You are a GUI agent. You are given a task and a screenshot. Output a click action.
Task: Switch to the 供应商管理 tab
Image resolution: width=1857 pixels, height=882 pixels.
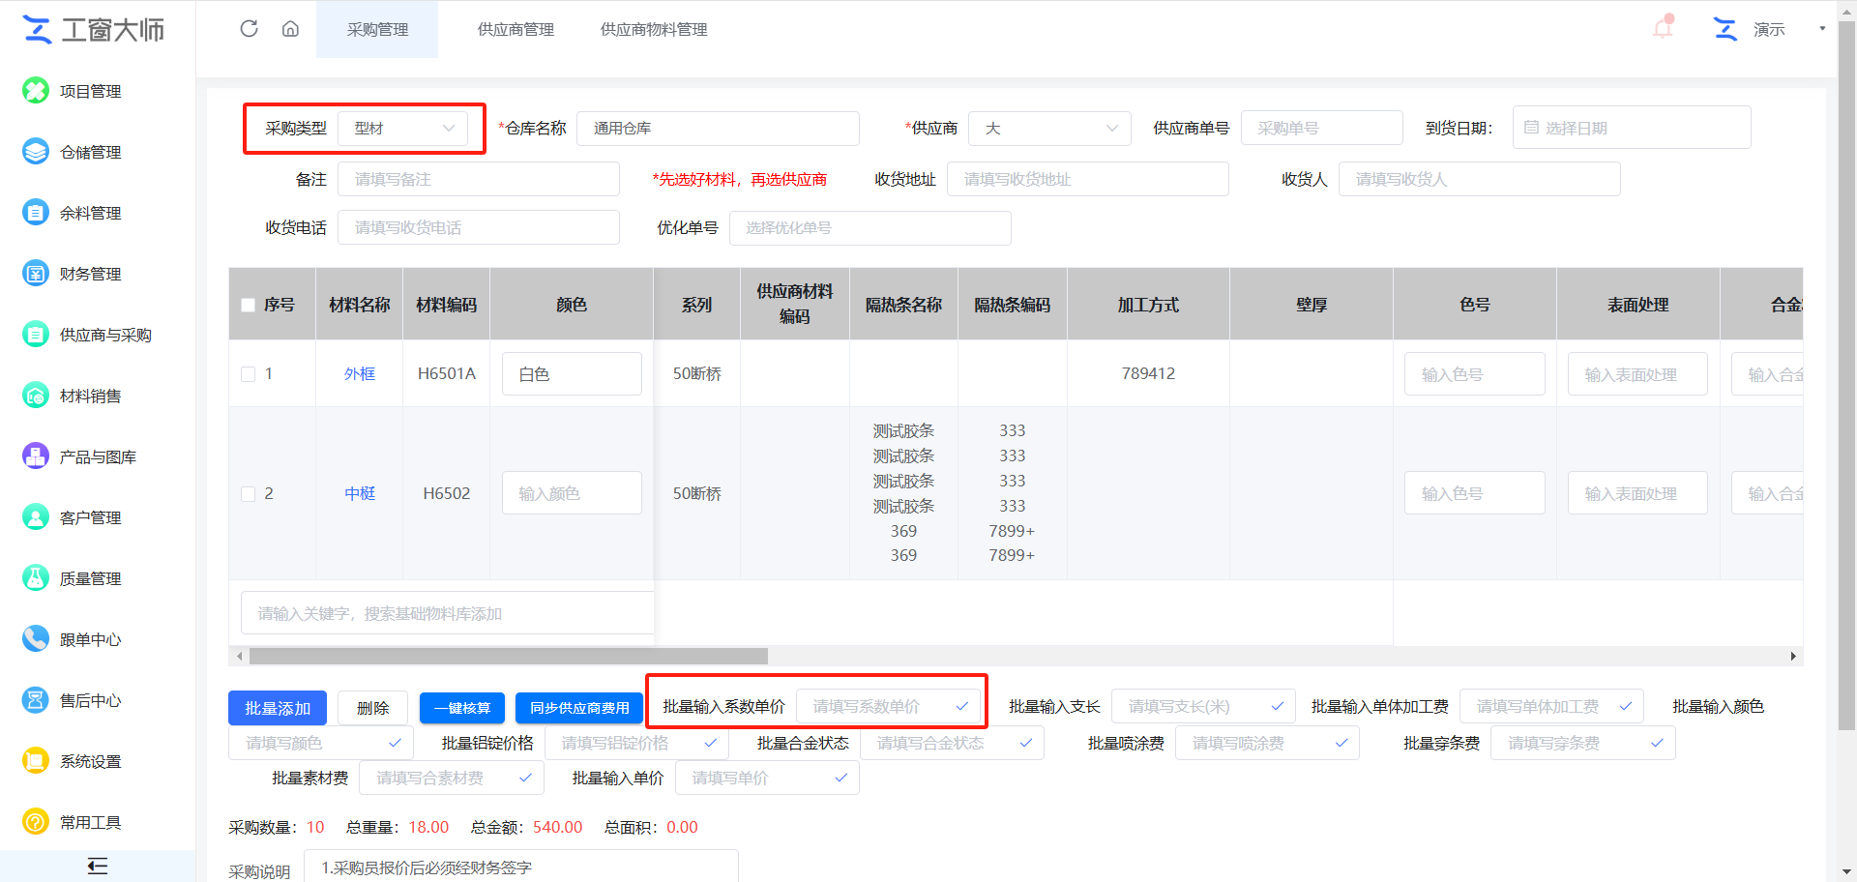point(516,30)
